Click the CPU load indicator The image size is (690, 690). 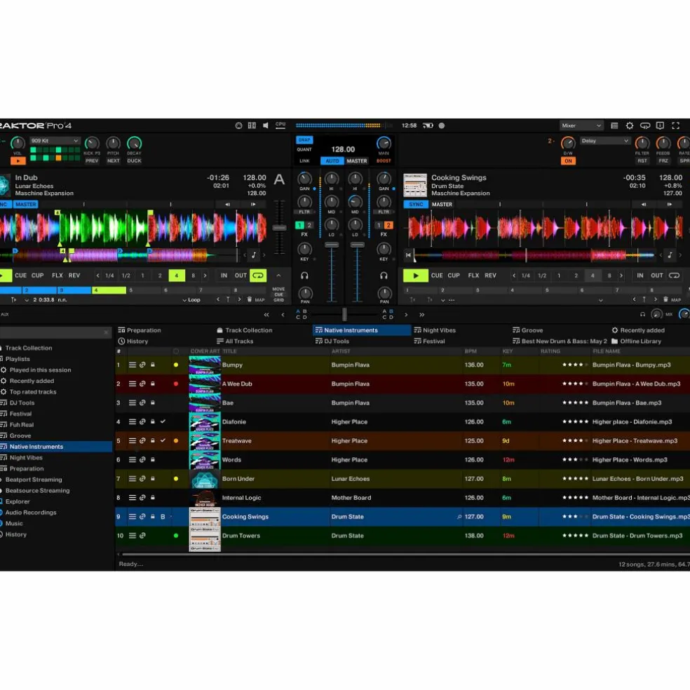coord(280,125)
